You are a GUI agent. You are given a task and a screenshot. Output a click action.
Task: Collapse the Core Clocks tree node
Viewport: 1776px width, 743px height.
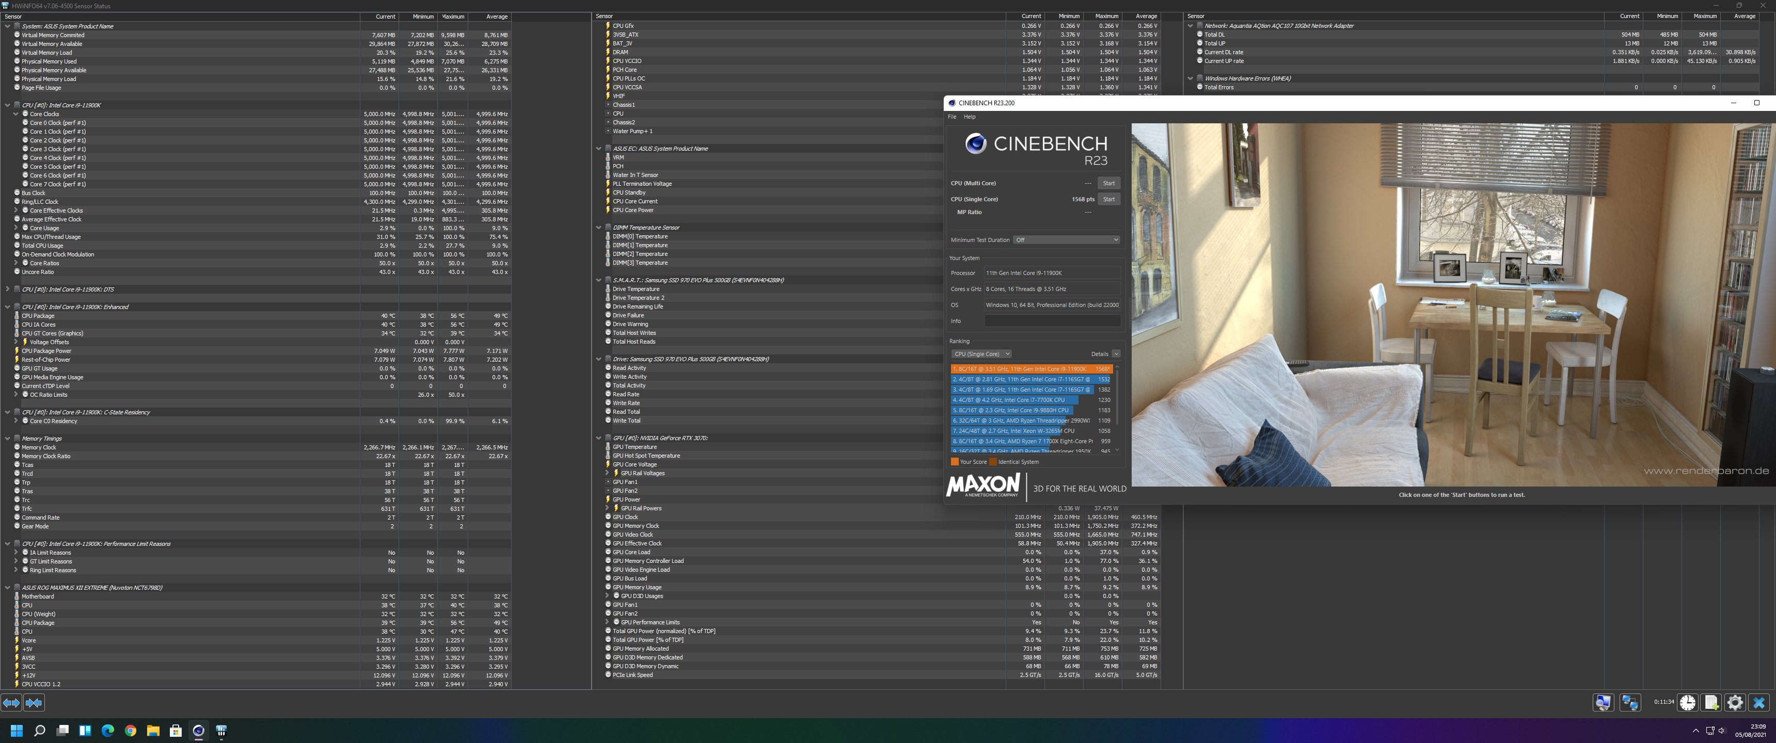[x=16, y=115]
